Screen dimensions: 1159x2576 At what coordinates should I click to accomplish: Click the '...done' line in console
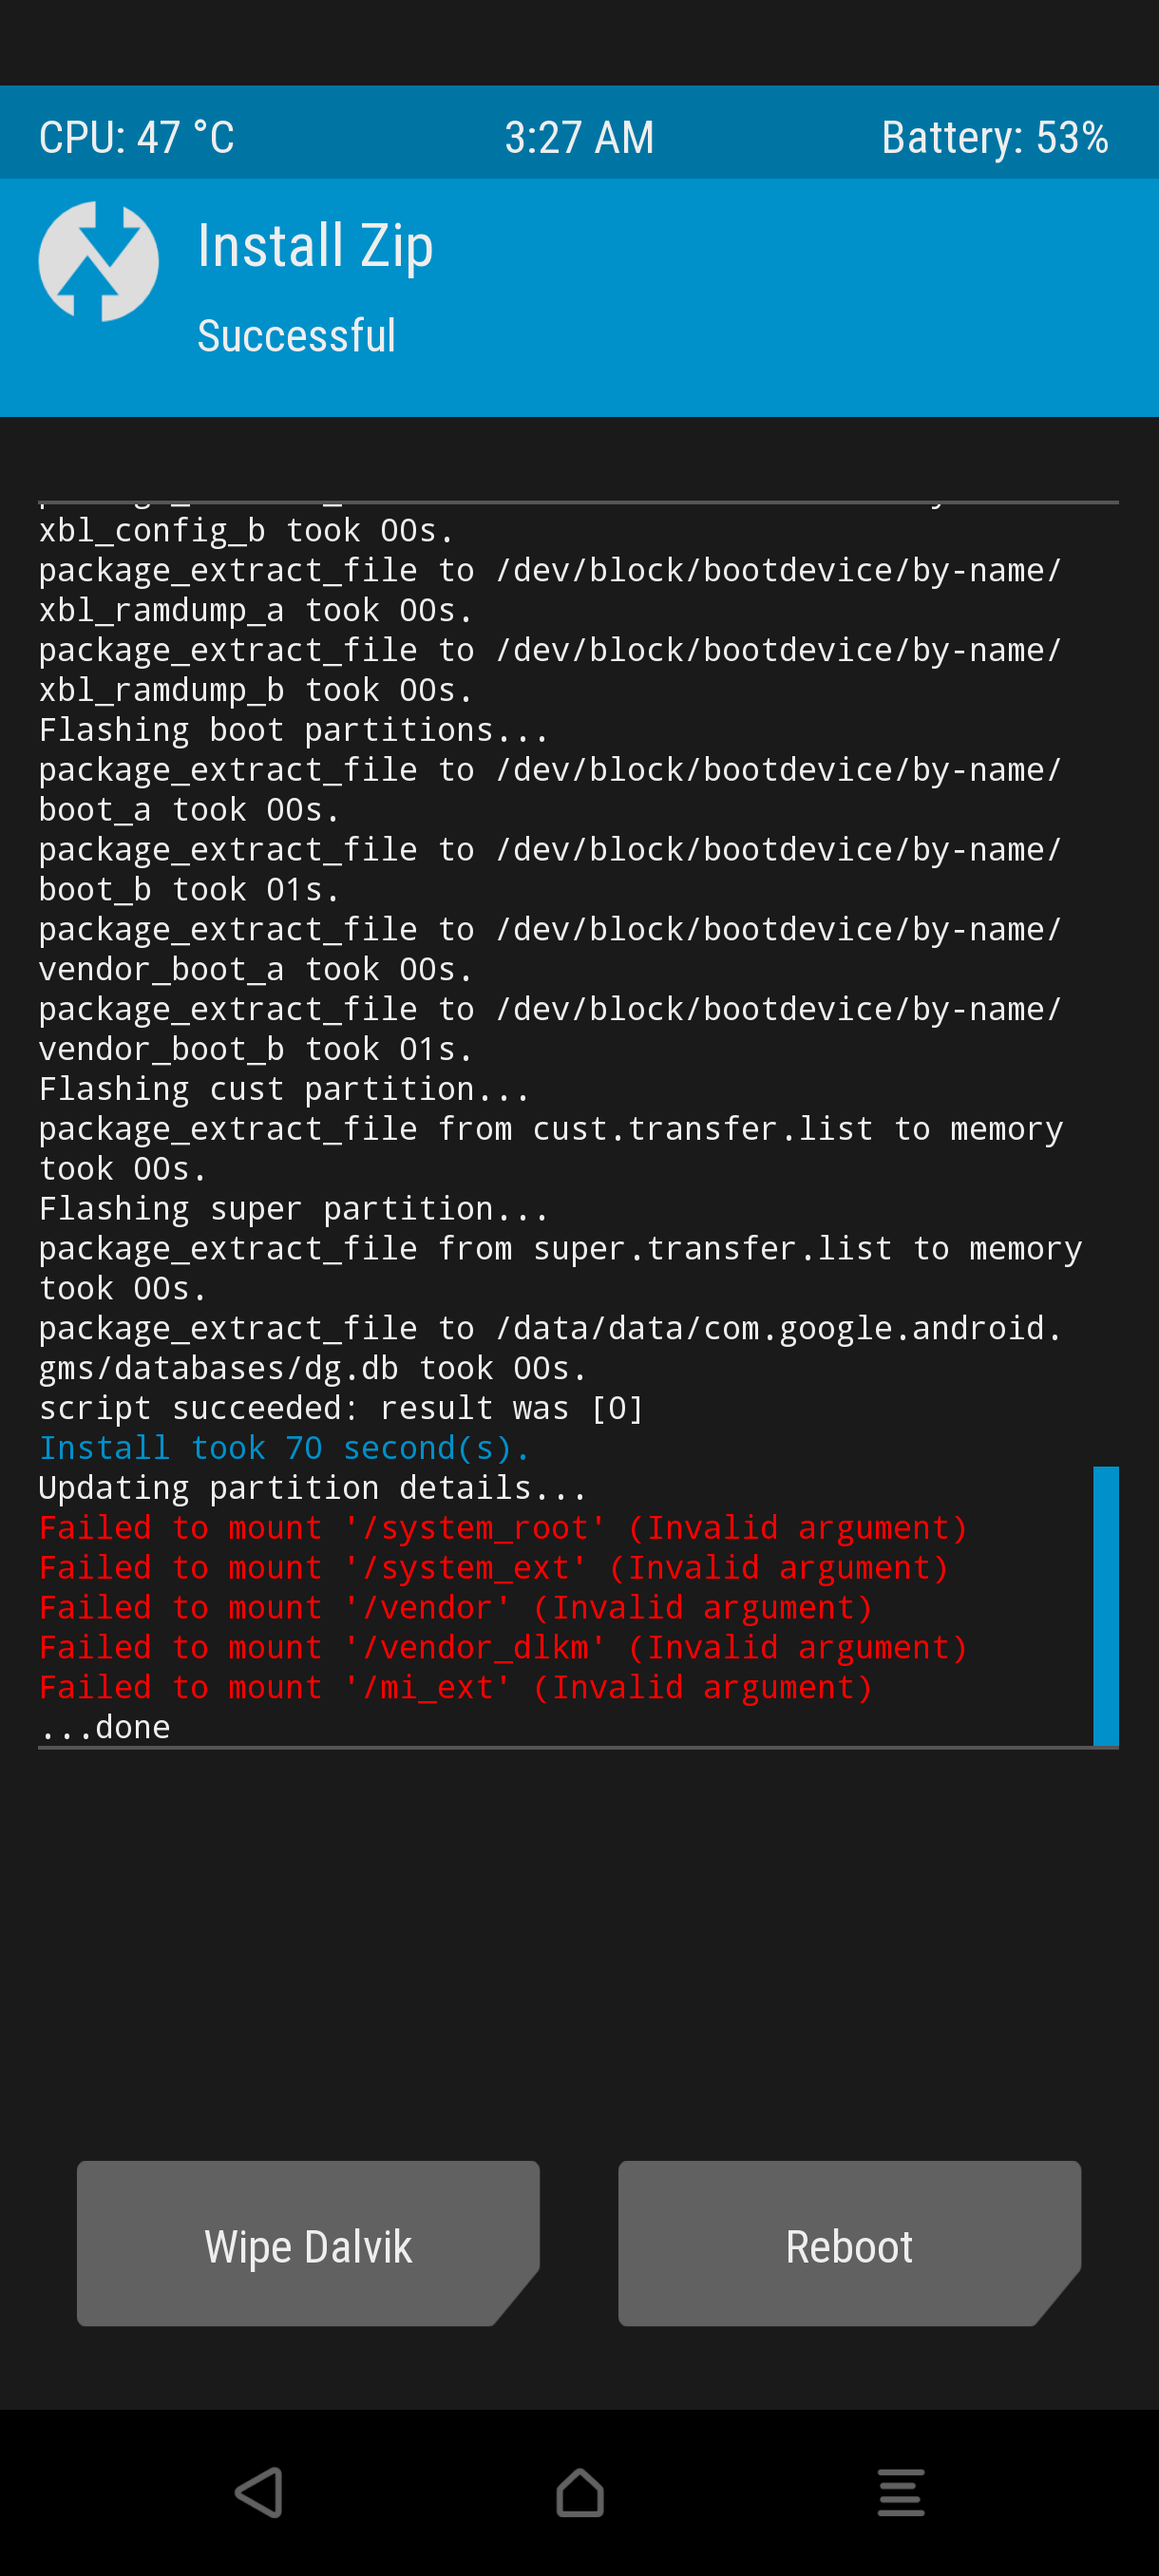point(104,1727)
